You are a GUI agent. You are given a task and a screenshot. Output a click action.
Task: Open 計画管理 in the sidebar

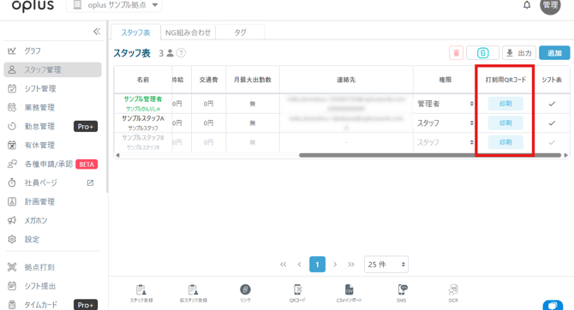coord(39,201)
